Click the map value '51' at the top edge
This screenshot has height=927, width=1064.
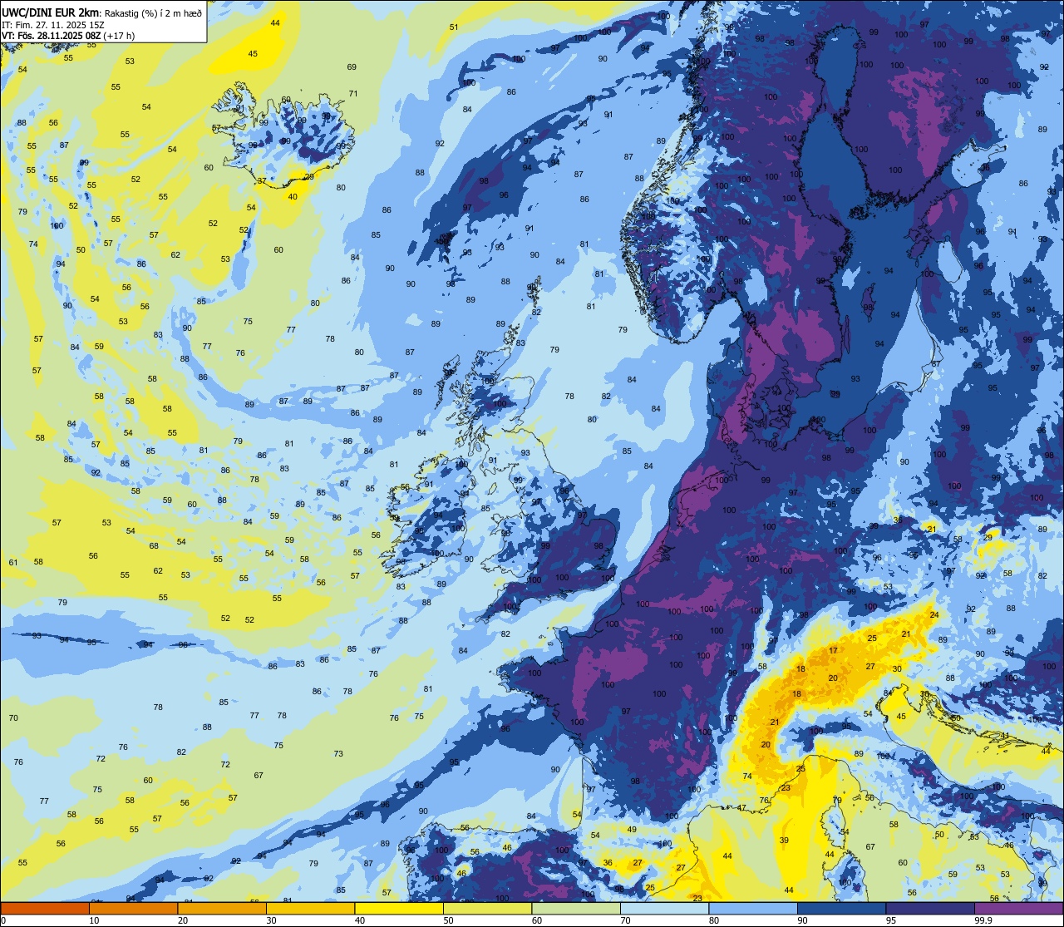point(454,27)
